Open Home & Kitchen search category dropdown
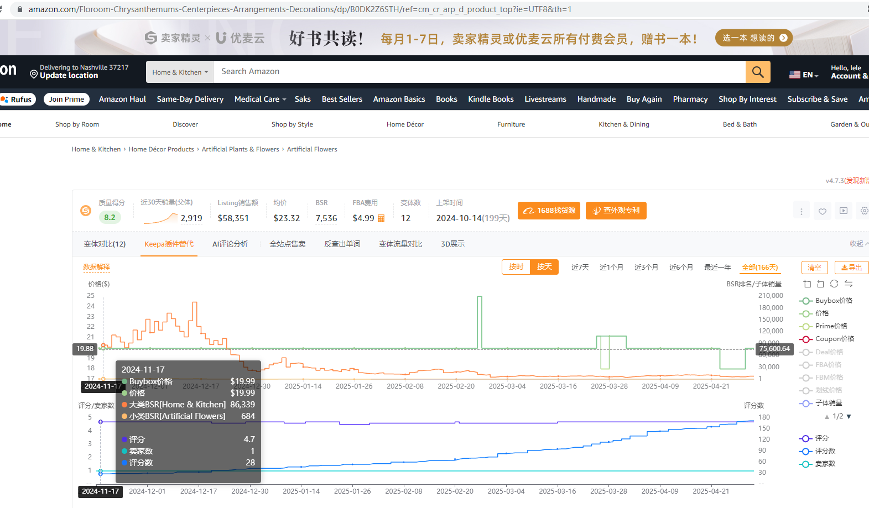869x508 pixels. click(180, 72)
